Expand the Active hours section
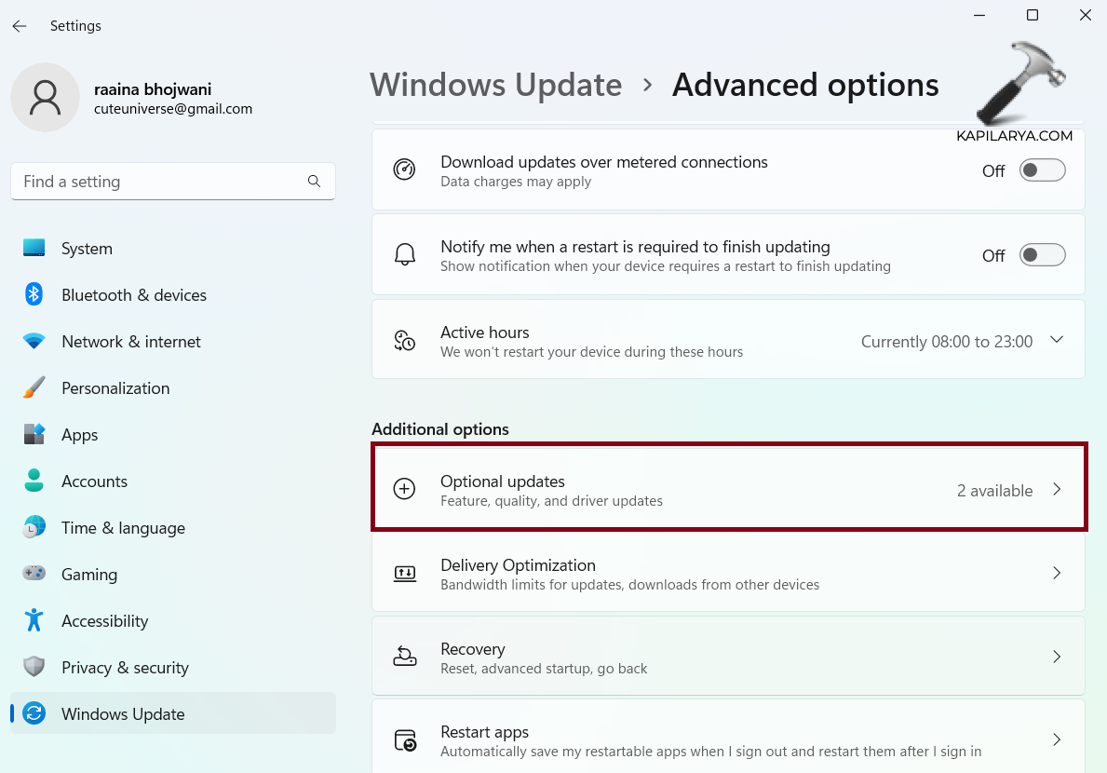This screenshot has width=1107, height=773. tap(1057, 340)
